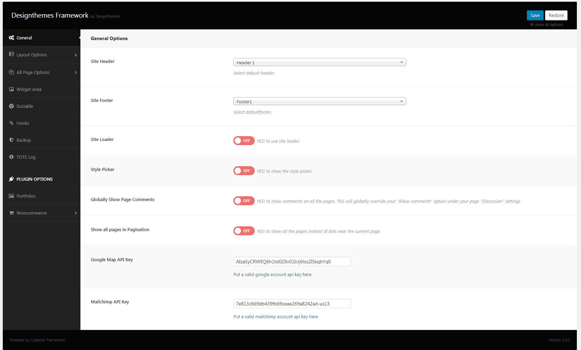Click the 'General Options' heading text
The width and height of the screenshot is (581, 350).
pyautogui.click(x=109, y=38)
